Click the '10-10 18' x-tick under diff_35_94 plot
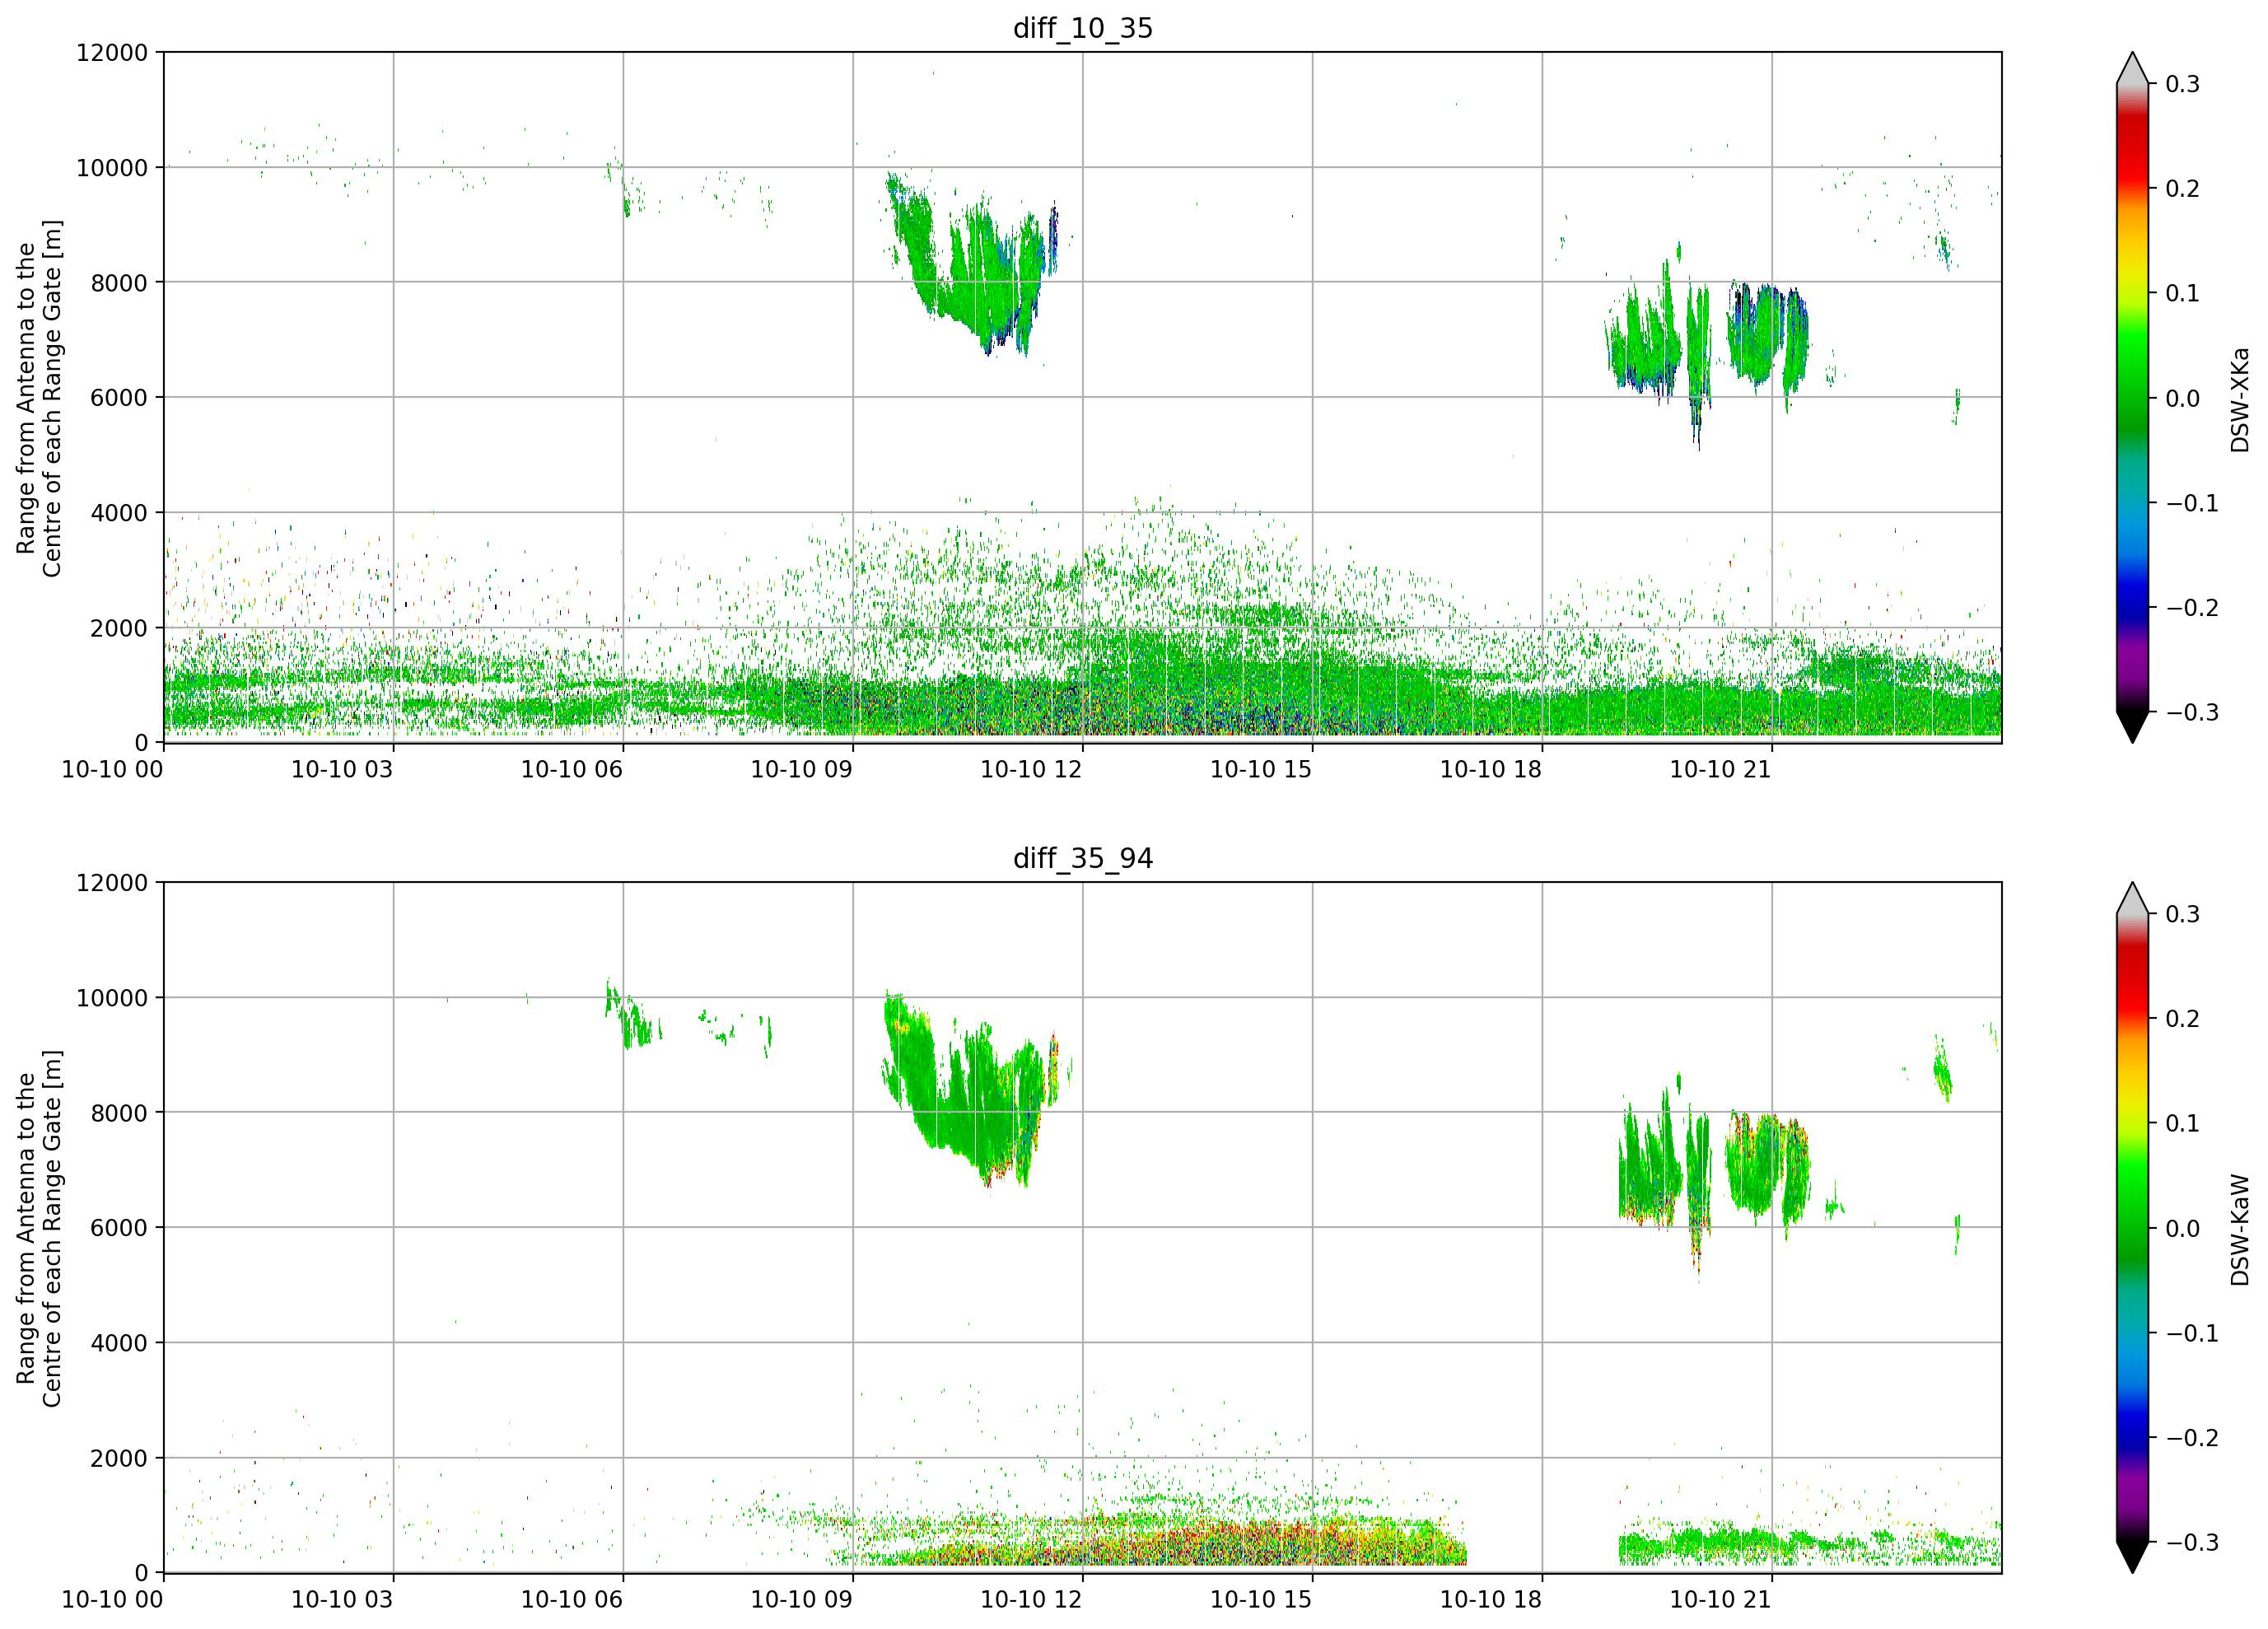 pyautogui.click(x=1491, y=1599)
